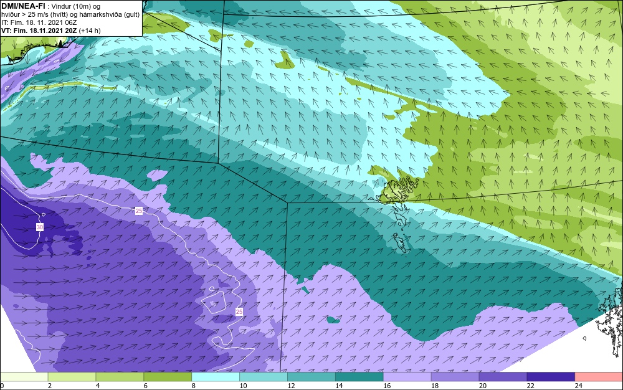Click the pink above-24 m/s legend swatch
This screenshot has height=390, width=623.
pyautogui.click(x=599, y=377)
